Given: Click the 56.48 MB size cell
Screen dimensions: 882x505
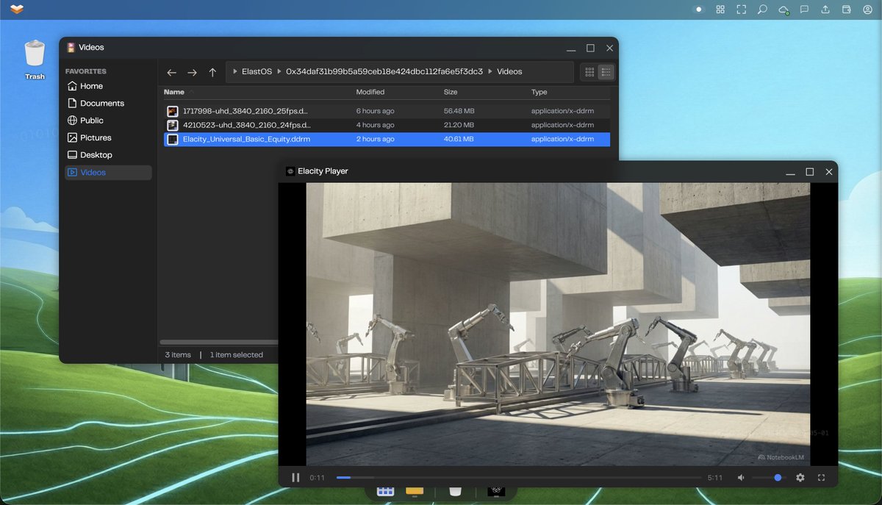Looking at the screenshot, I should 459,111.
